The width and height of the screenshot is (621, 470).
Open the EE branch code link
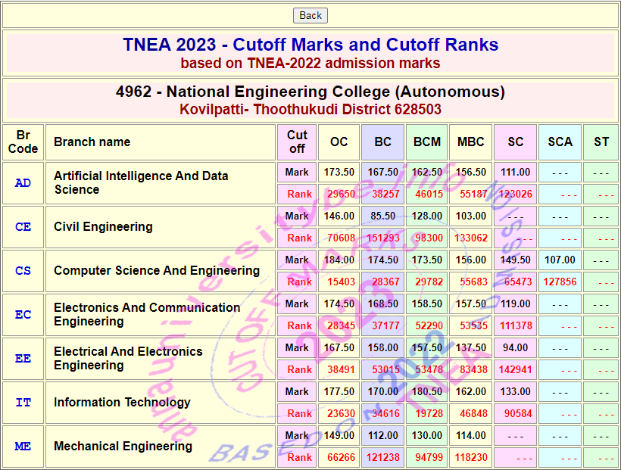coord(23,359)
